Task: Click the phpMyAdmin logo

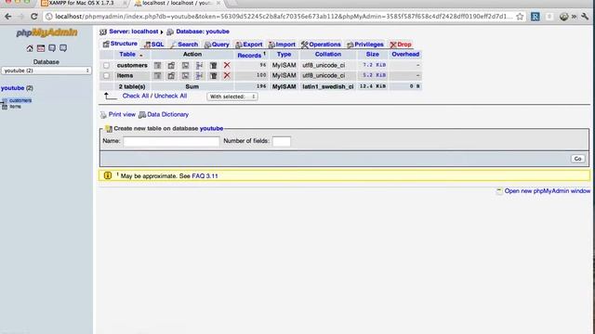Action: pos(46,32)
